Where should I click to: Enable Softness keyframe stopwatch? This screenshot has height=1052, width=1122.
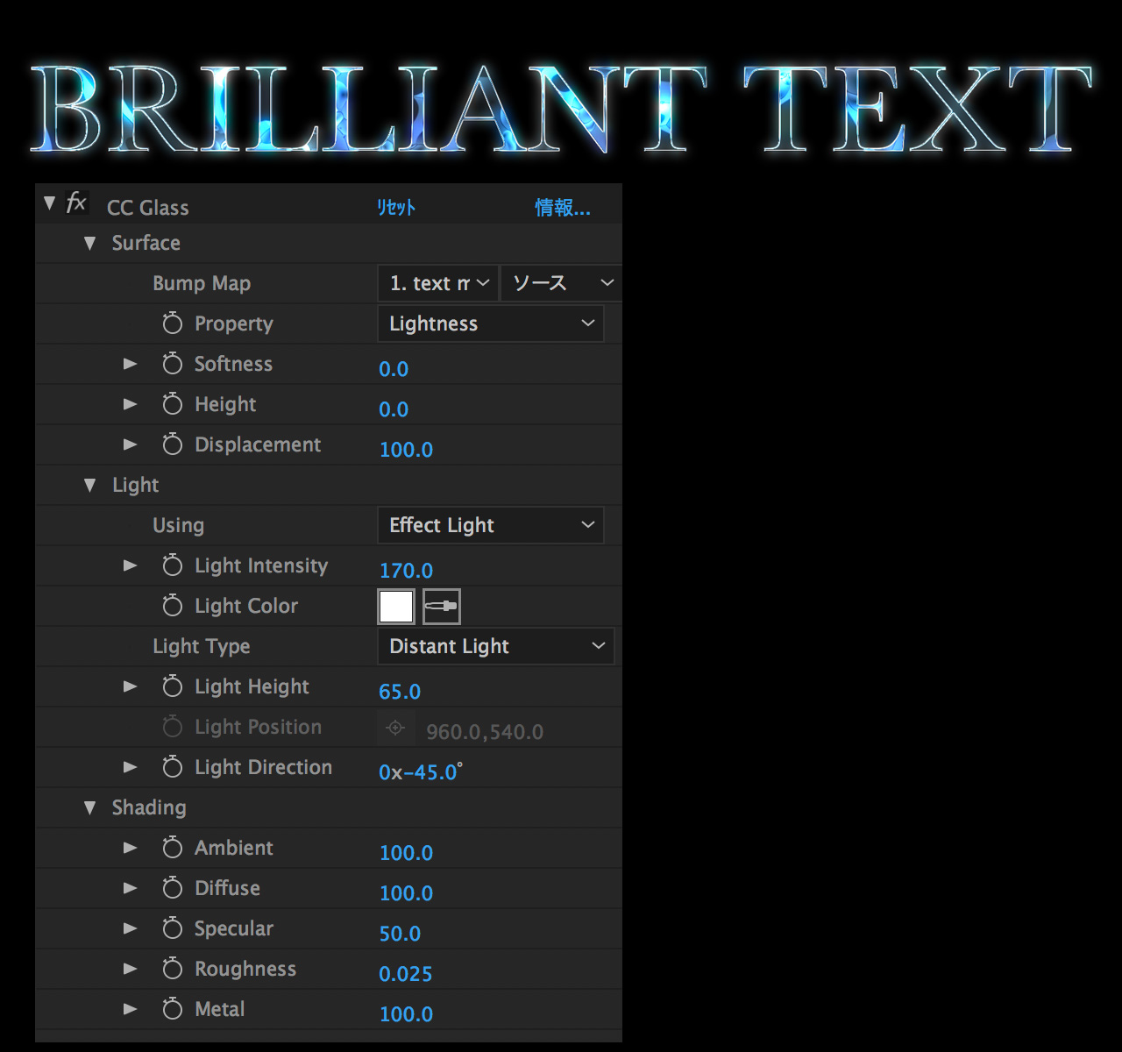pyautogui.click(x=173, y=364)
